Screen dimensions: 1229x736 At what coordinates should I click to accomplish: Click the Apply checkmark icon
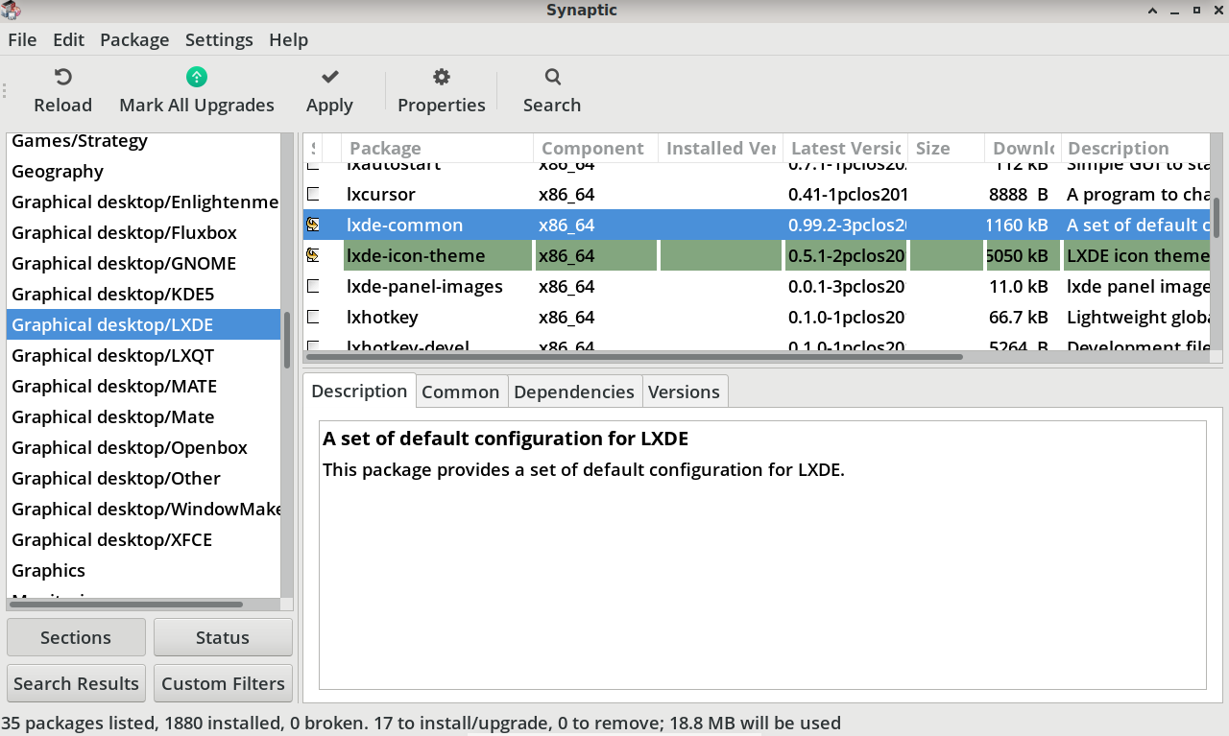point(329,77)
